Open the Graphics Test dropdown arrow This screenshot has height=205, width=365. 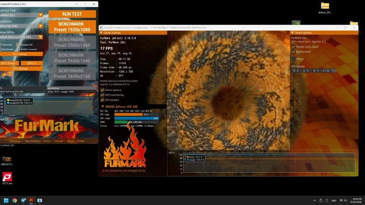[x=41, y=15]
